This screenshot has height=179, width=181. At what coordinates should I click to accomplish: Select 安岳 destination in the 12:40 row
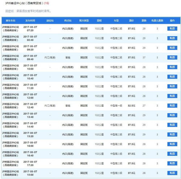click(68, 106)
